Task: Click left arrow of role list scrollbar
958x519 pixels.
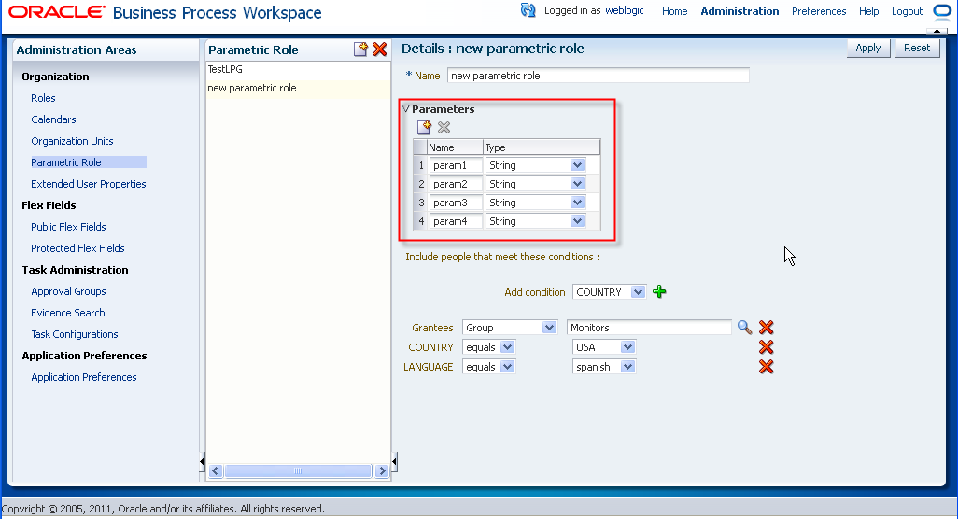Action: [x=215, y=470]
